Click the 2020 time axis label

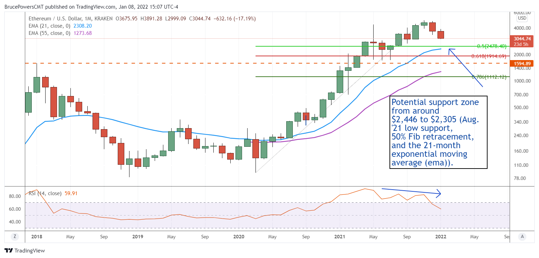point(239,237)
